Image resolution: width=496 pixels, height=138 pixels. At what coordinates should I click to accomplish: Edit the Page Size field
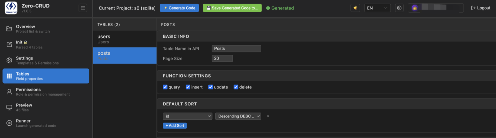[x=222, y=58]
